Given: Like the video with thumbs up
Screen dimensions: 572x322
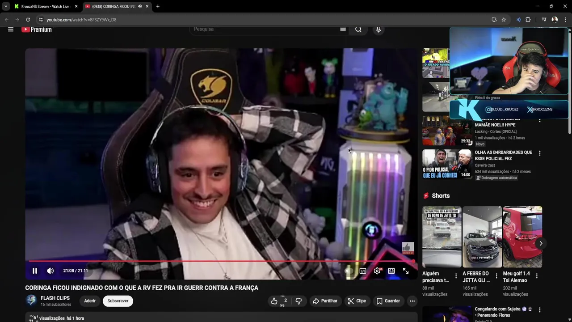Looking at the screenshot, I should (279, 301).
